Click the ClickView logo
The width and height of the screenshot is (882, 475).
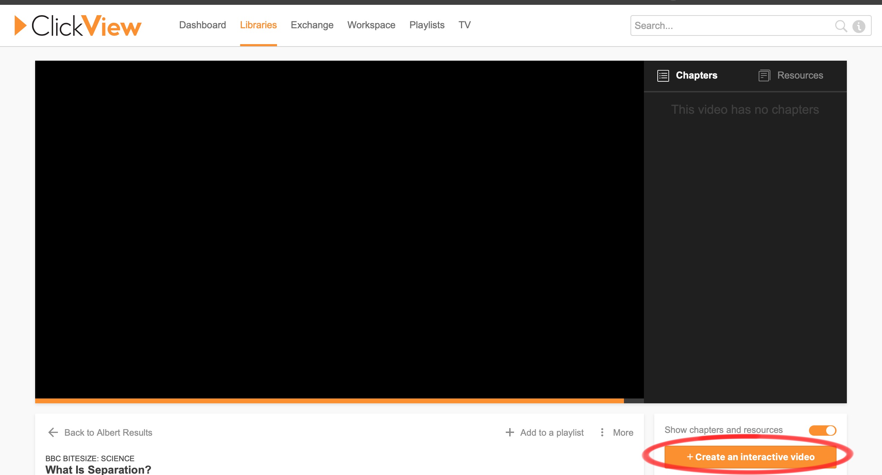[78, 26]
